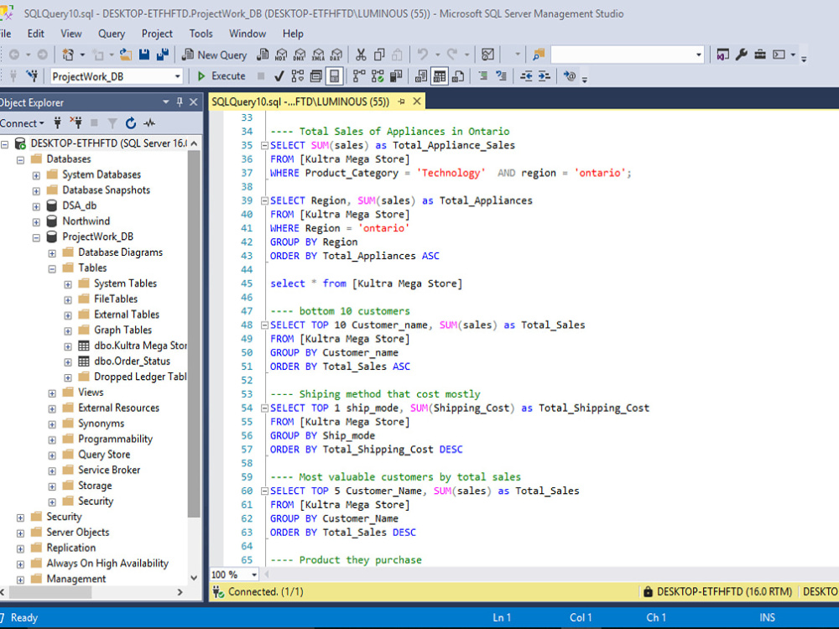
Task: Click the Save All icon
Action: pyautogui.click(x=162, y=55)
